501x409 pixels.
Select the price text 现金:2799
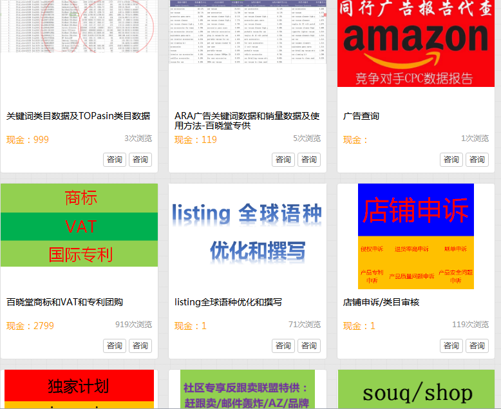(x=30, y=326)
